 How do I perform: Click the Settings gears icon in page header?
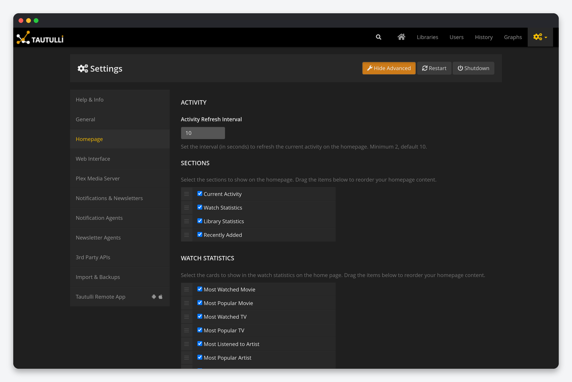(83, 69)
